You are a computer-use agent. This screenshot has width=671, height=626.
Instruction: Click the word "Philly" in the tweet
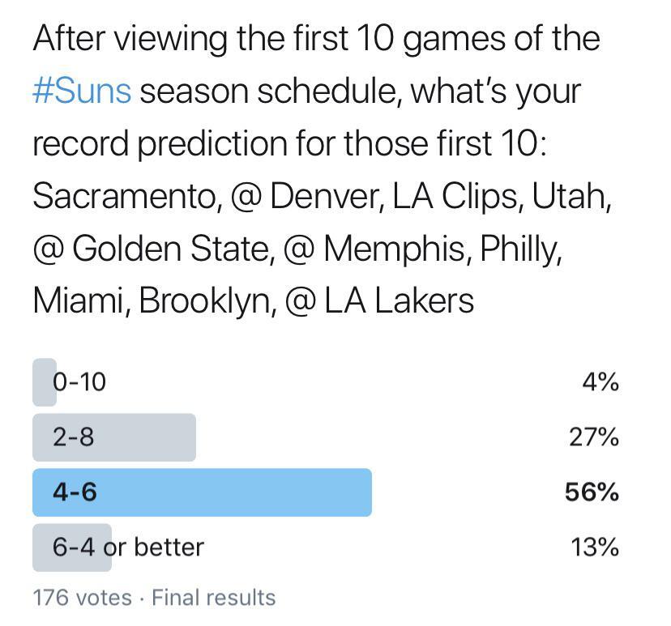(x=520, y=249)
